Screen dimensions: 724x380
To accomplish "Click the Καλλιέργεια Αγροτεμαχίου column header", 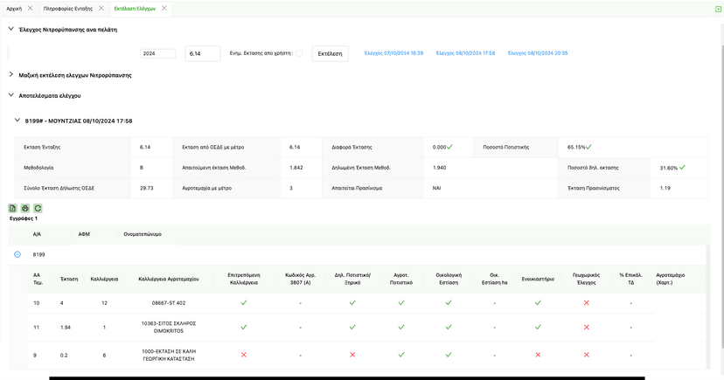I will pos(169,279).
